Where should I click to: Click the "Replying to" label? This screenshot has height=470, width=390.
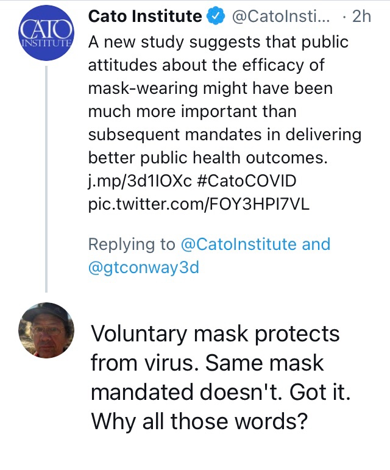click(x=132, y=244)
